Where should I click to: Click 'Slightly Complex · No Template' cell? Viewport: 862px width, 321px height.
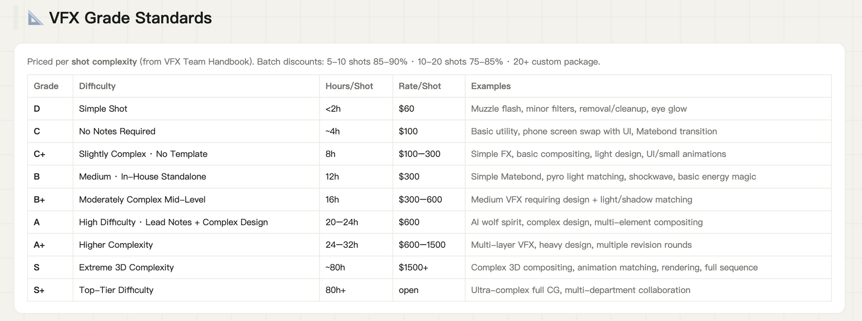tap(196, 154)
